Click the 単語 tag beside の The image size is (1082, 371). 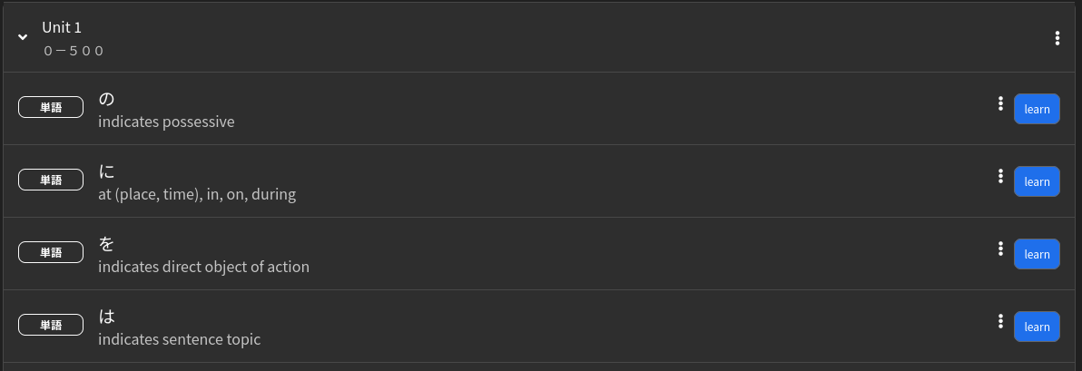pos(51,108)
